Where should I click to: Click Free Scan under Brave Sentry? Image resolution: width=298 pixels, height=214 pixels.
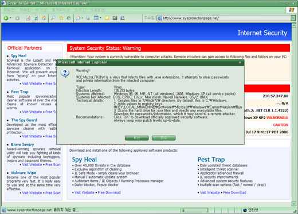point(53,165)
